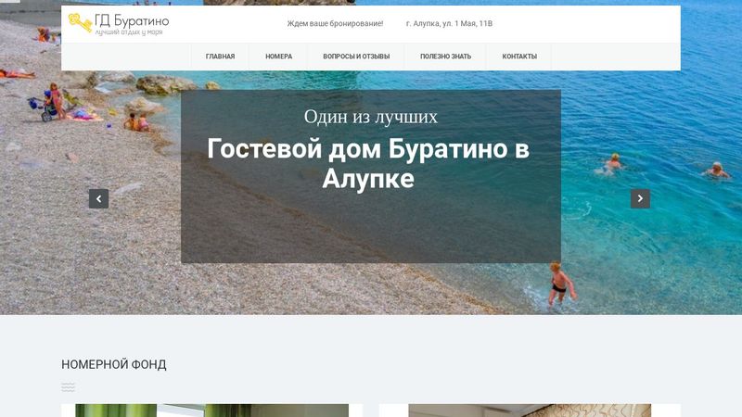
Task: Go to the НОМЕРА page
Action: click(x=279, y=57)
